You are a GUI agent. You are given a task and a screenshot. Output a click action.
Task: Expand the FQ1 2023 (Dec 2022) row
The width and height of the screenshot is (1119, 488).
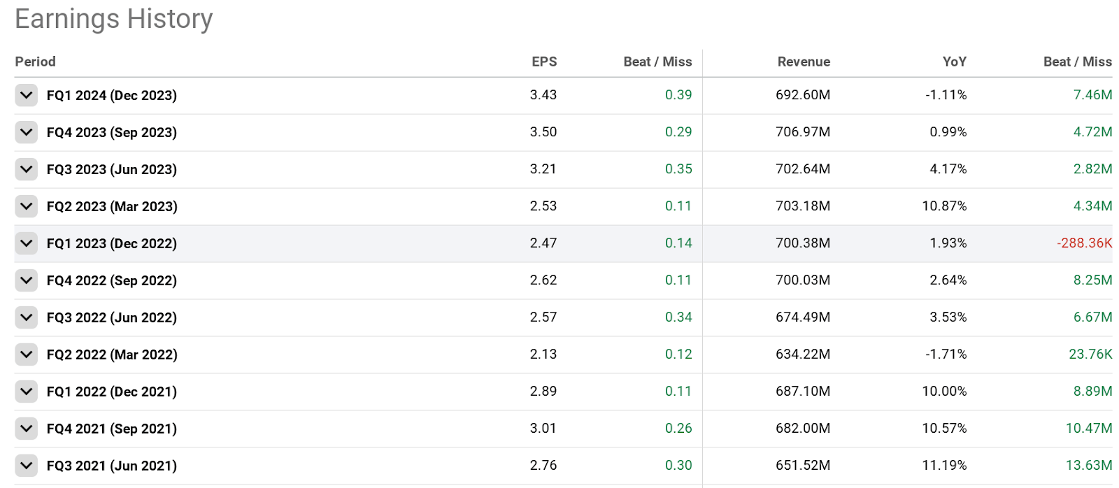(x=26, y=243)
